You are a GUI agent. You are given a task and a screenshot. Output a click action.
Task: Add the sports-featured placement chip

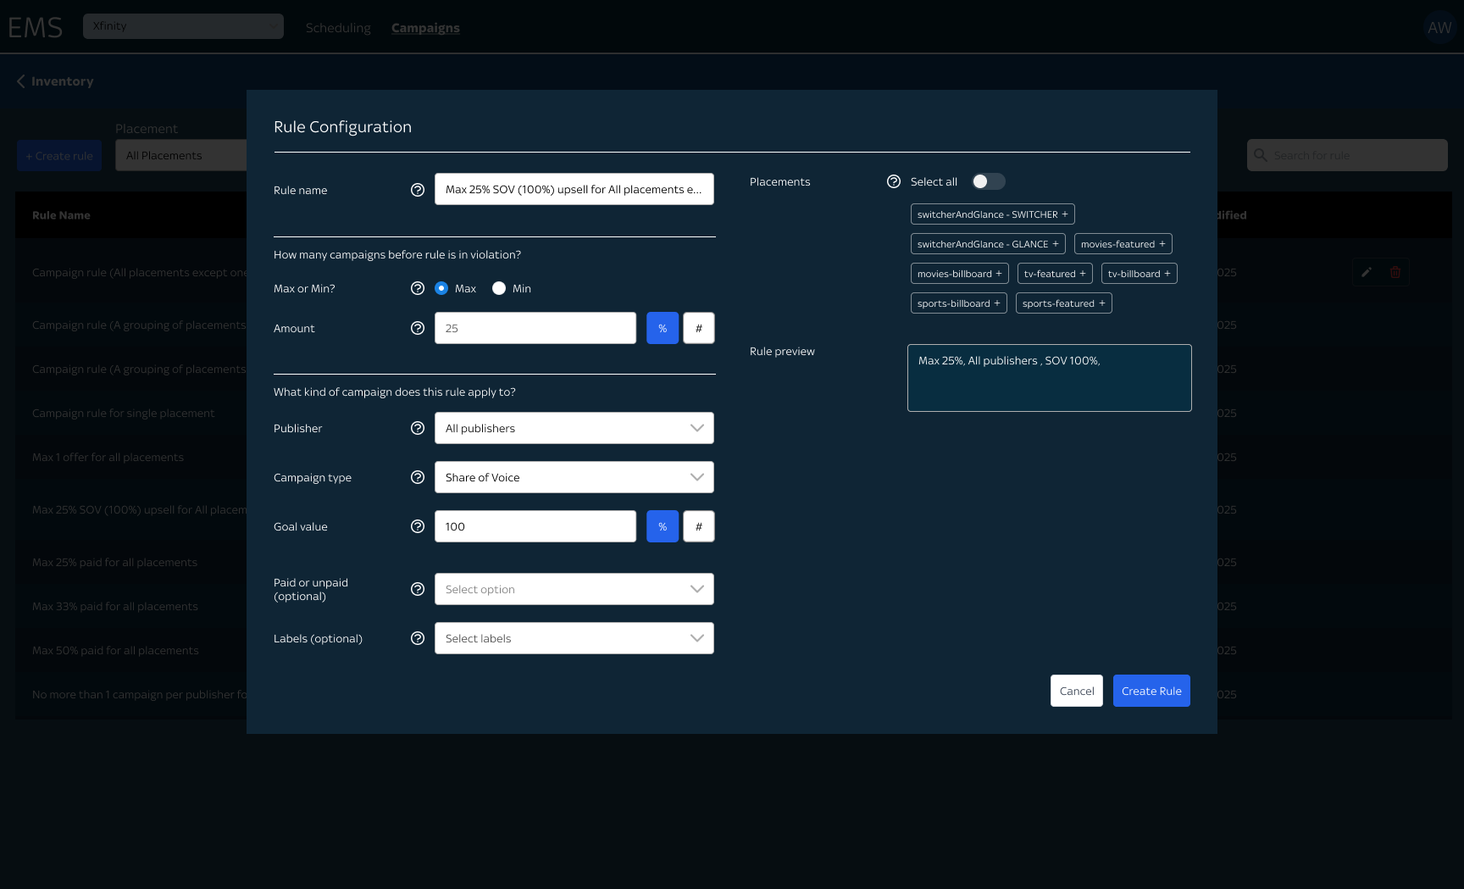click(x=1064, y=303)
